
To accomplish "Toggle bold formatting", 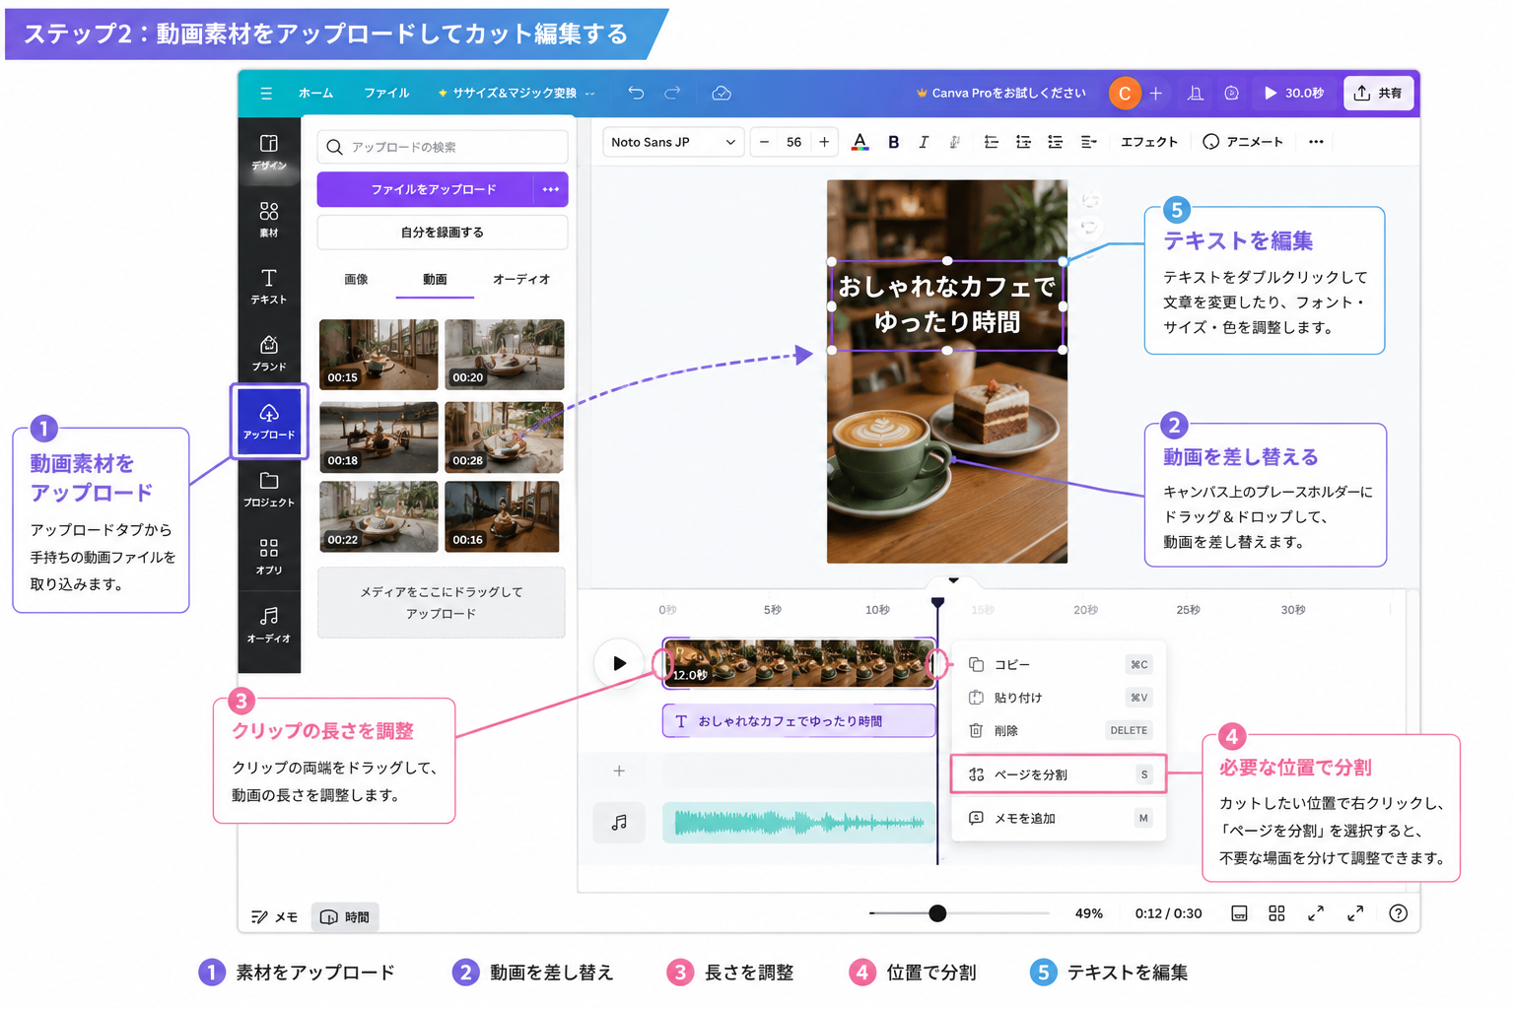I will click(893, 142).
